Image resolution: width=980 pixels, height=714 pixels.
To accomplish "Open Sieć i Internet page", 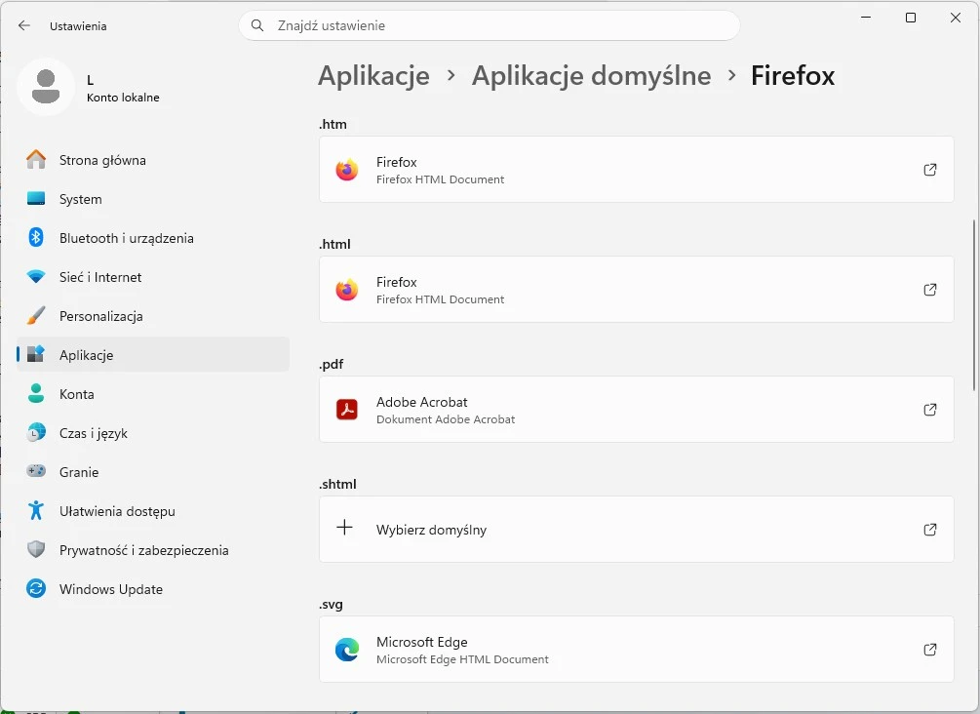I will (x=153, y=277).
